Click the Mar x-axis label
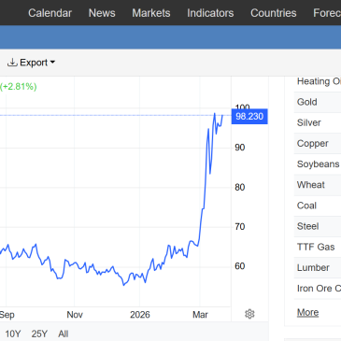Image resolution: width=341 pixels, height=341 pixels. point(200,315)
